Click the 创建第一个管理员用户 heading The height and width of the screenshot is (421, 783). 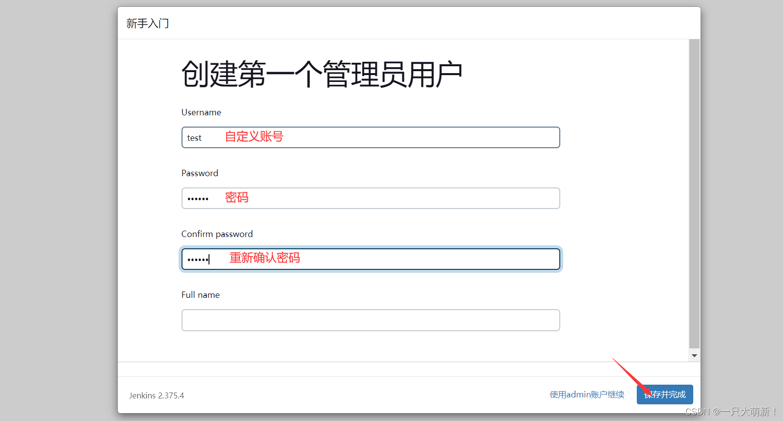[x=322, y=75]
